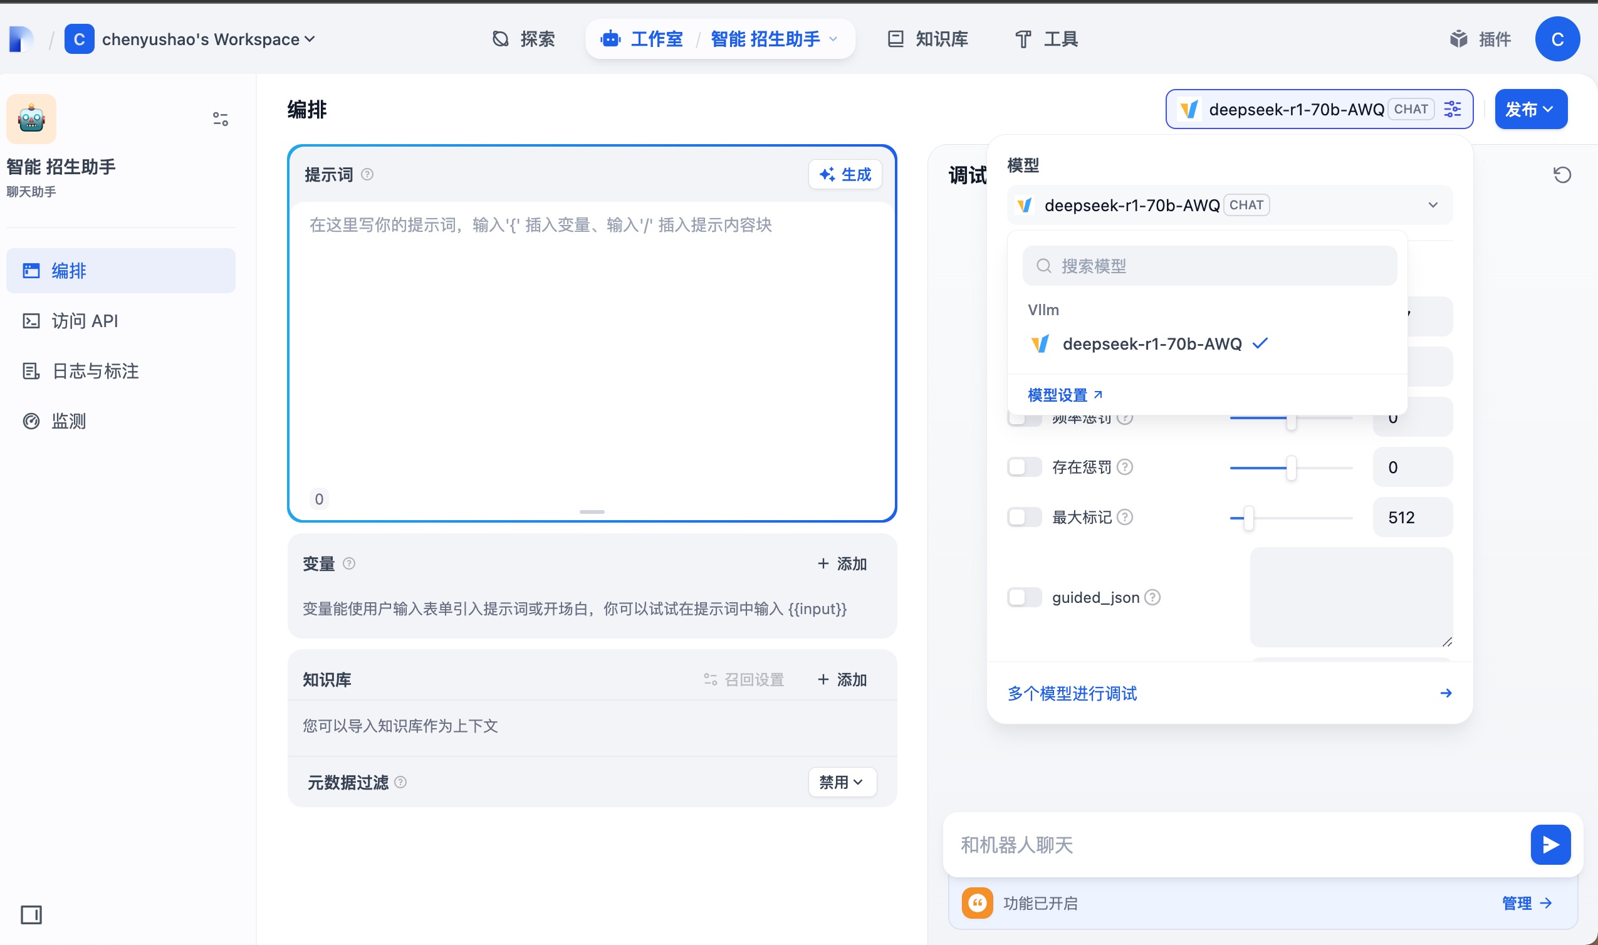This screenshot has height=945, width=1598.
Task: Select 访问 API in the sidebar
Action: point(121,321)
